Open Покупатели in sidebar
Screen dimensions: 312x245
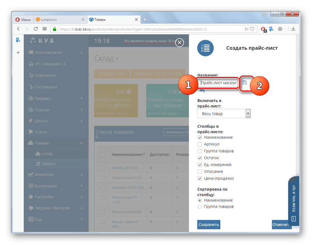pyautogui.click(x=56, y=76)
